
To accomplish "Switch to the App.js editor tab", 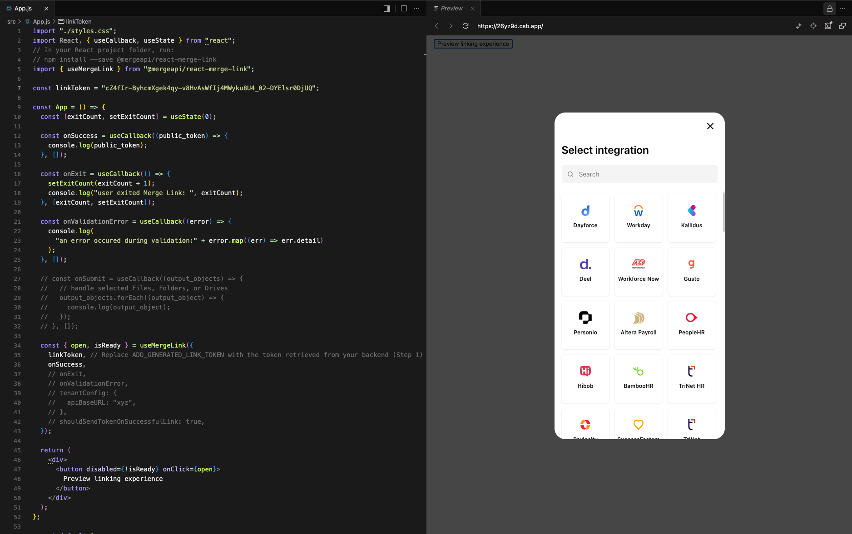I will pos(23,8).
